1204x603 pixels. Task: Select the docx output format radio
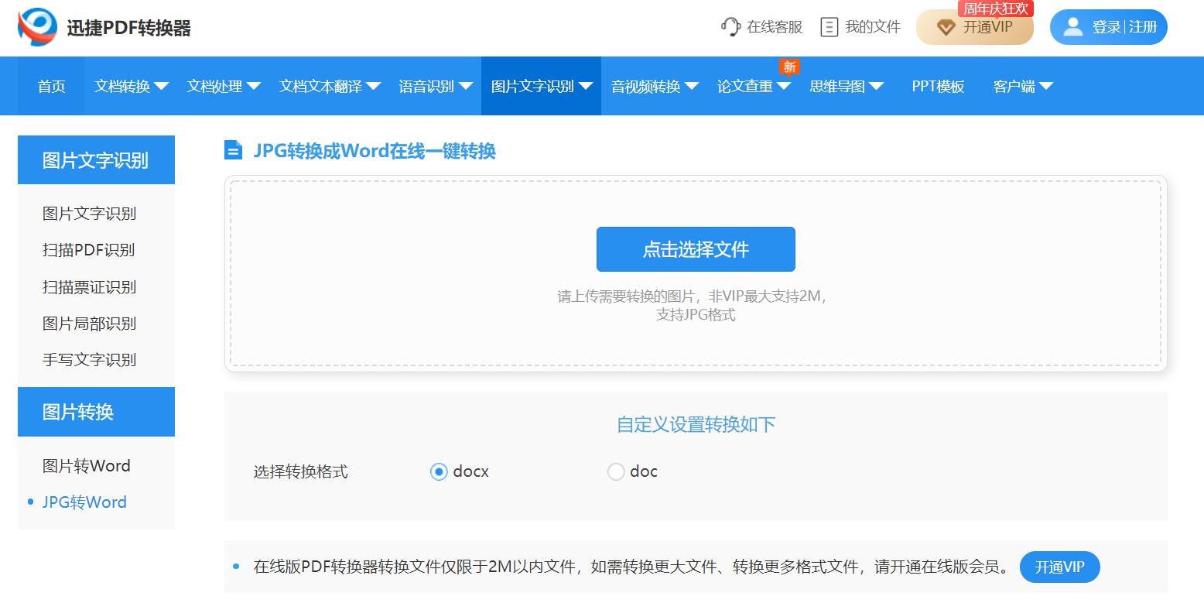tap(440, 471)
